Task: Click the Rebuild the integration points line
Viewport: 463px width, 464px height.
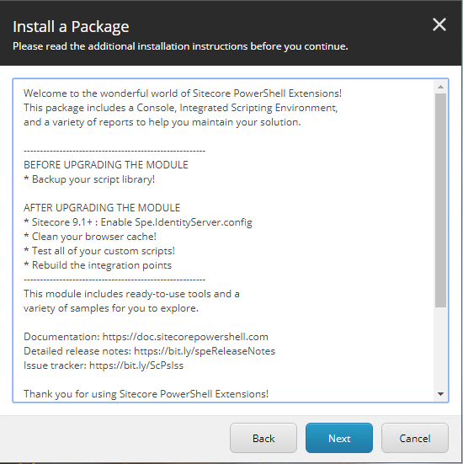Action: (x=98, y=265)
